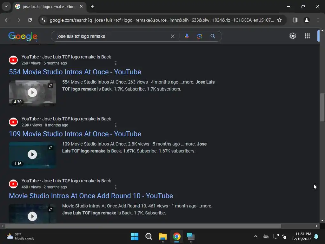The image size is (325, 244).
Task: Close the jose luis tcf tab
Action: click(81, 7)
